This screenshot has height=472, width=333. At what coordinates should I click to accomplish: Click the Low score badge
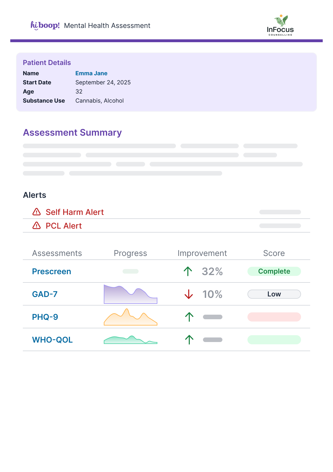(x=274, y=294)
